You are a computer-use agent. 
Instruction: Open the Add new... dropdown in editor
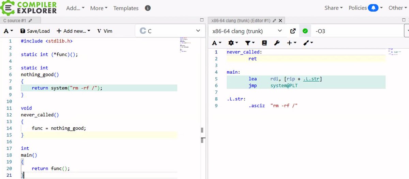(x=73, y=31)
